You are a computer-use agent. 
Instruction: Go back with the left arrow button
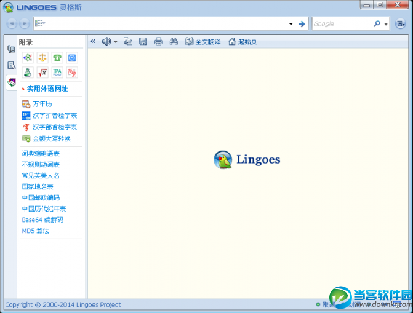point(12,24)
